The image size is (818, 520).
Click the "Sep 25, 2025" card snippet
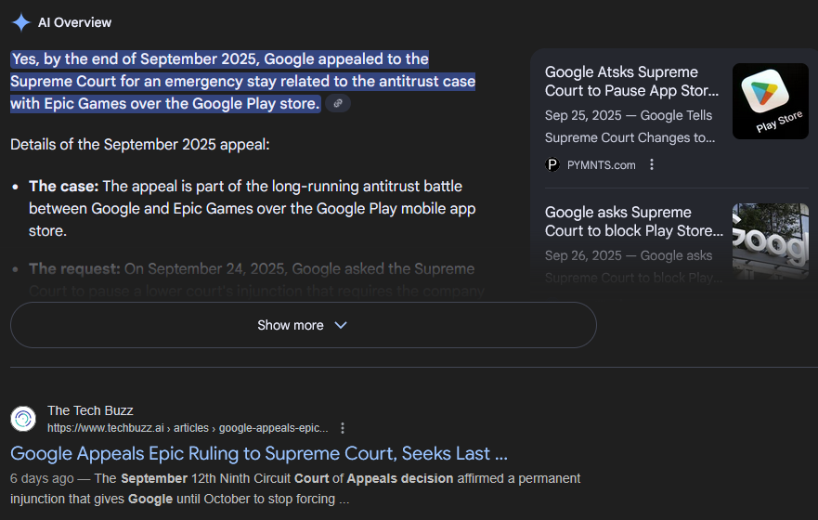pos(630,126)
